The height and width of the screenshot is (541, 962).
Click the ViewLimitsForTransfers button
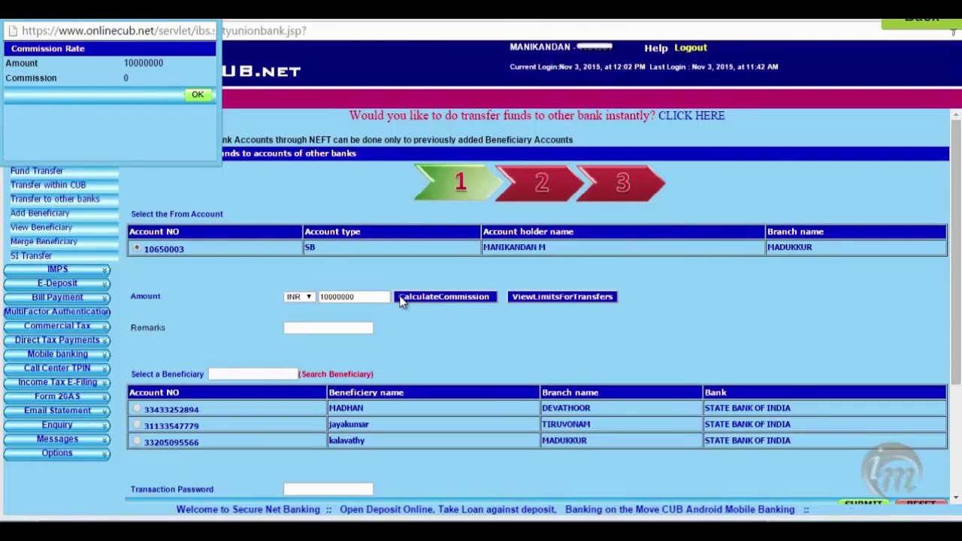point(562,297)
